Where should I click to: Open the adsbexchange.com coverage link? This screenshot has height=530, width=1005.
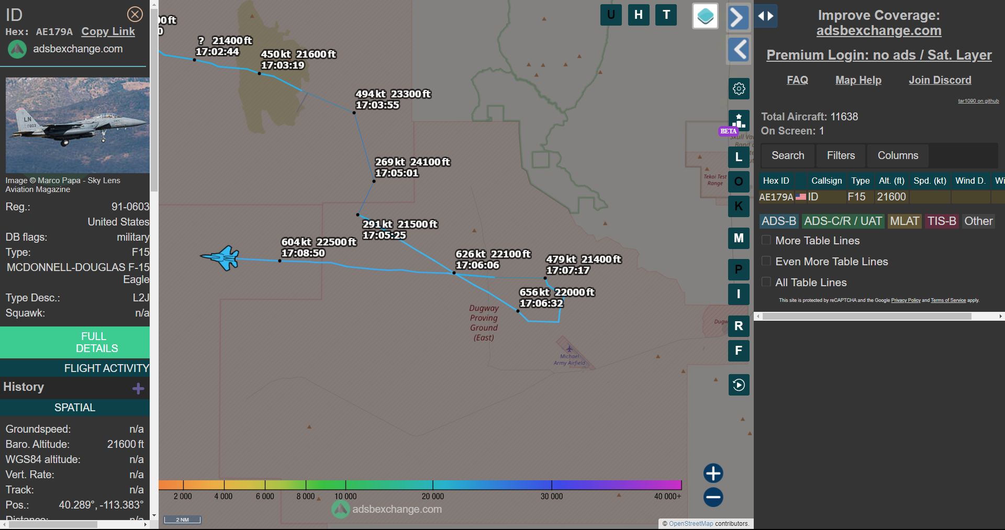[x=879, y=31]
